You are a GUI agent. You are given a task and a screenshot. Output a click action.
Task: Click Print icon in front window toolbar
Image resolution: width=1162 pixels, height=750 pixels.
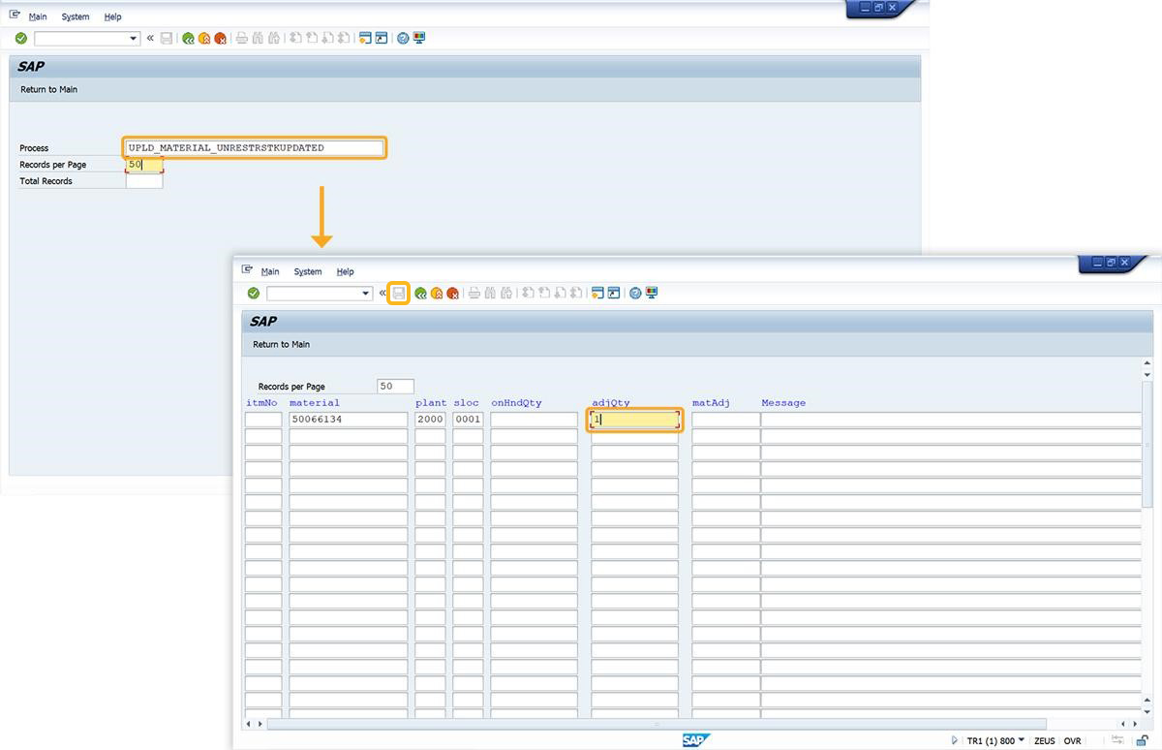[474, 293]
